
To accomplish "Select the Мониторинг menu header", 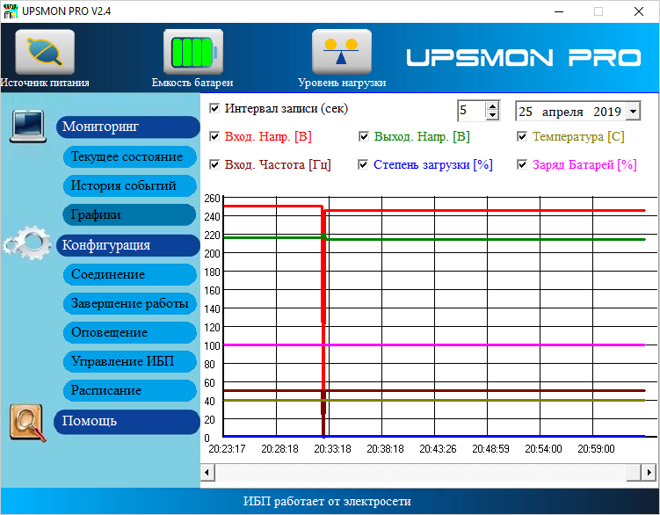I will tap(127, 127).
